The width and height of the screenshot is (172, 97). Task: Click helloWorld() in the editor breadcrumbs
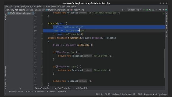click(81, 88)
